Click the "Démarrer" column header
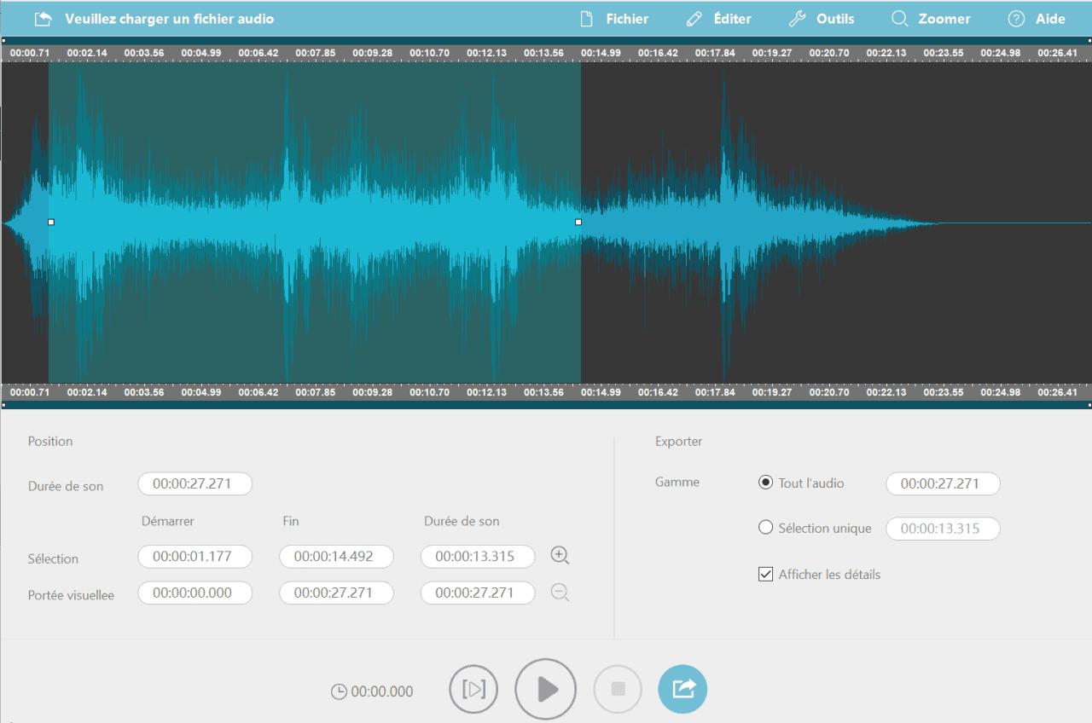 click(x=168, y=521)
